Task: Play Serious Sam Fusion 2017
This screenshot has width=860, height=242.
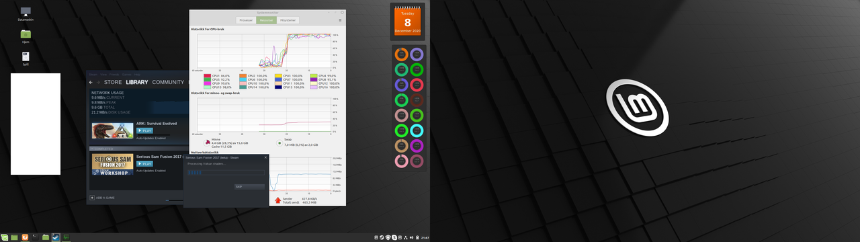Action: pos(144,164)
